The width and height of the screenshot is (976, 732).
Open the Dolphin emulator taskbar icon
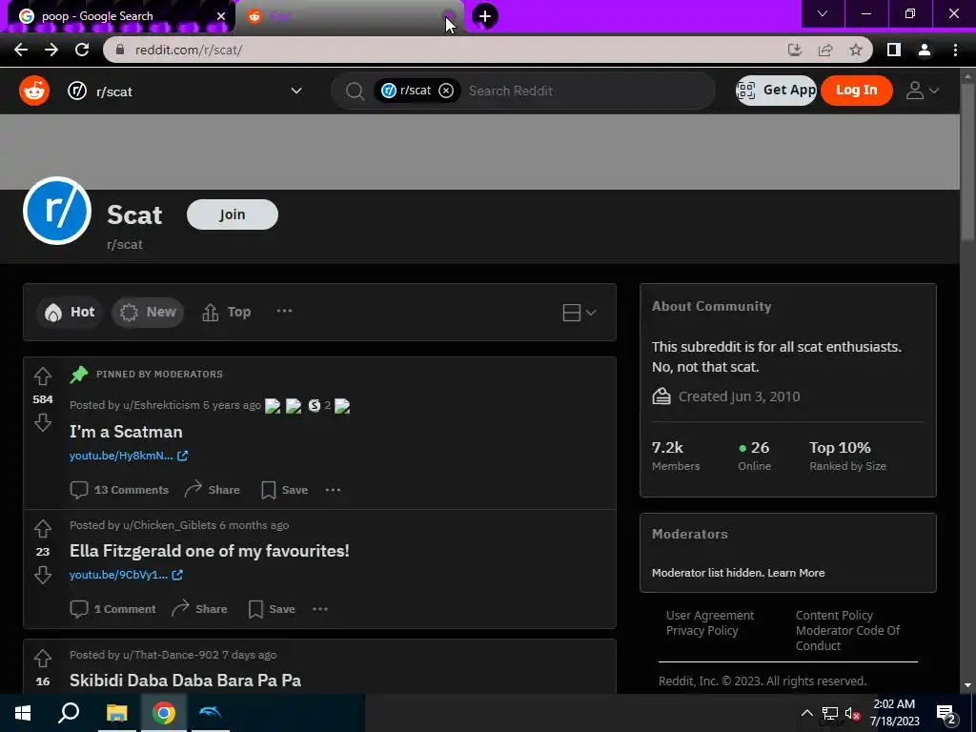click(210, 713)
